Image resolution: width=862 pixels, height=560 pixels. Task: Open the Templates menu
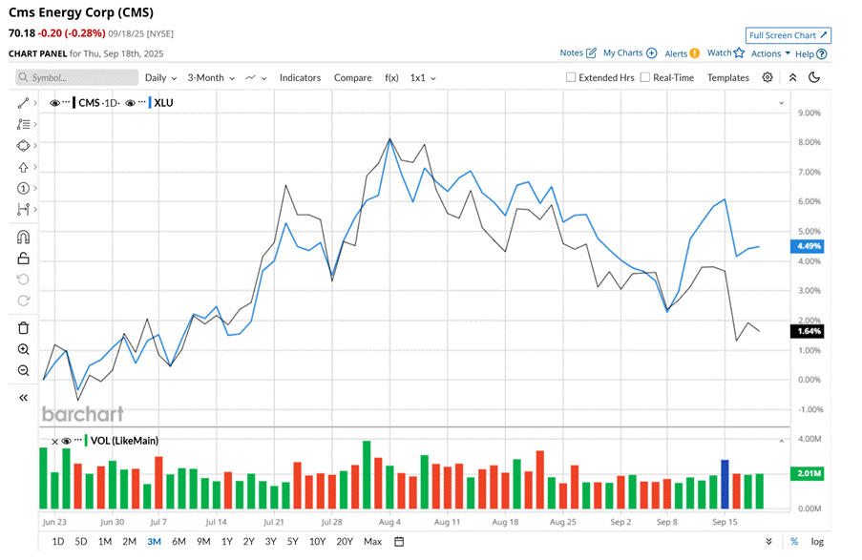(x=727, y=77)
